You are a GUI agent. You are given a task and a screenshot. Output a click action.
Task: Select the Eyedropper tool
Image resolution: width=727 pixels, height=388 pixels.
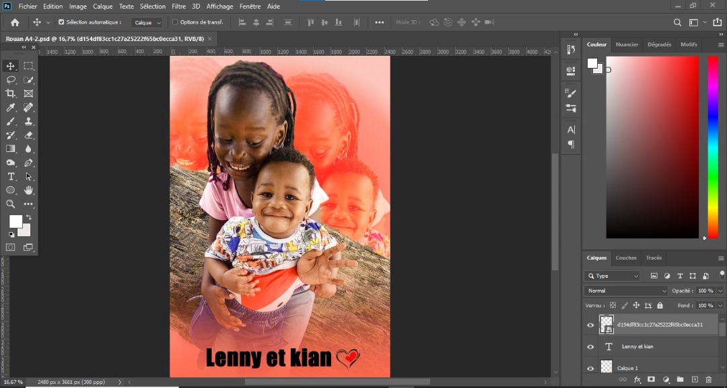pos(11,108)
